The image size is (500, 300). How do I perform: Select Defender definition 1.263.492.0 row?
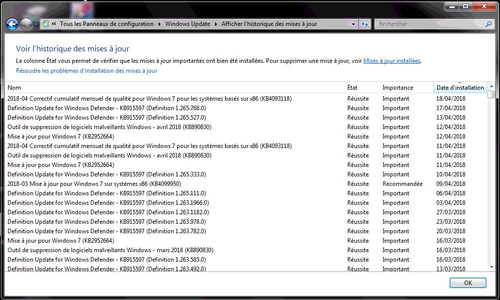tap(246, 269)
